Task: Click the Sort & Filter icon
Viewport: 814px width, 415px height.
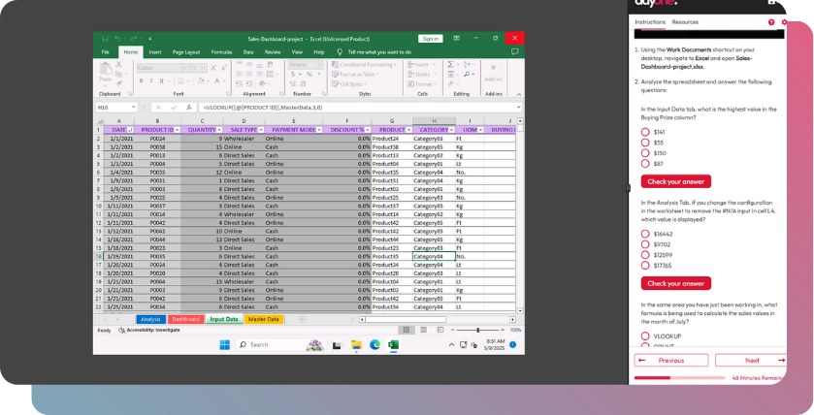Action: pyautogui.click(x=466, y=64)
